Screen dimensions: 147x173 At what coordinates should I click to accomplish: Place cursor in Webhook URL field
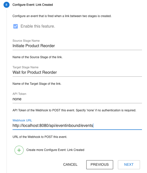(77, 126)
